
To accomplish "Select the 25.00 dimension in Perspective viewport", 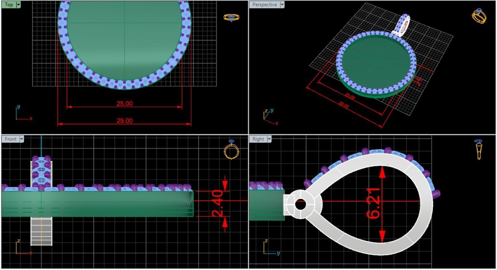I will [350, 96].
